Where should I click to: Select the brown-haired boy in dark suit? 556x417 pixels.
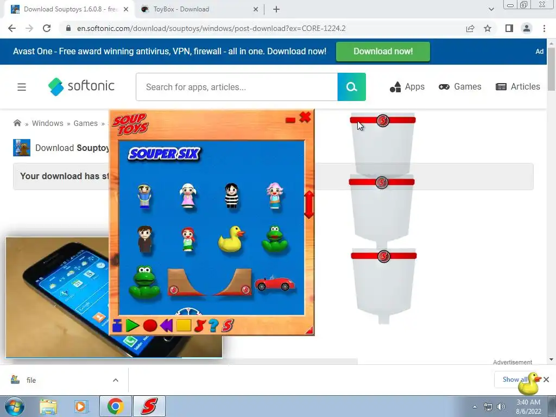tap(144, 239)
